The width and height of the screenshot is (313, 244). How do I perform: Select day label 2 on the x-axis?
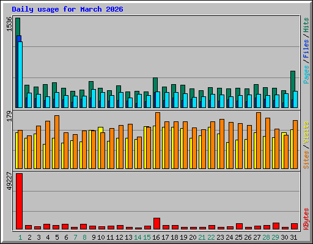(x=29, y=237)
